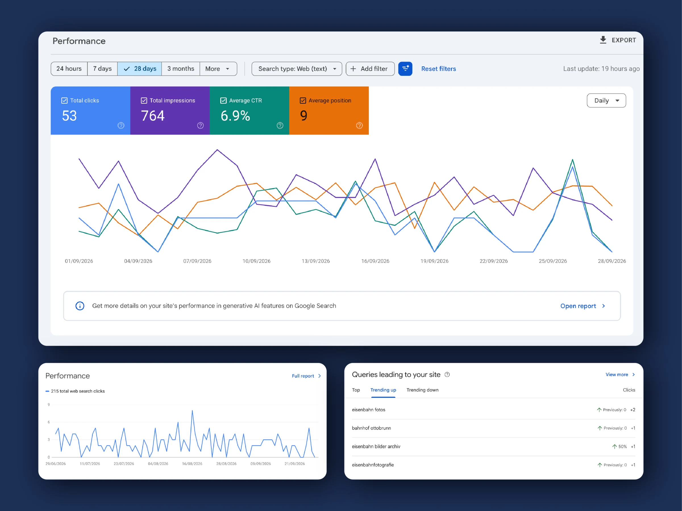Select the 24 hours date range
Image resolution: width=682 pixels, height=511 pixels.
[x=69, y=69]
